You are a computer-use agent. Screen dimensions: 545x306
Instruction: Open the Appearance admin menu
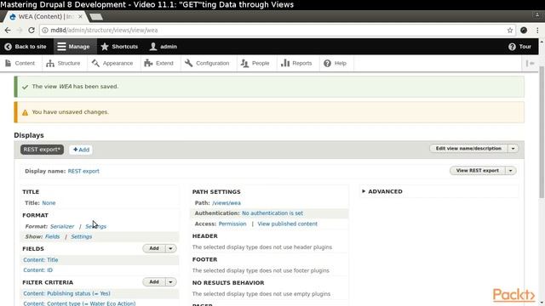(112, 63)
